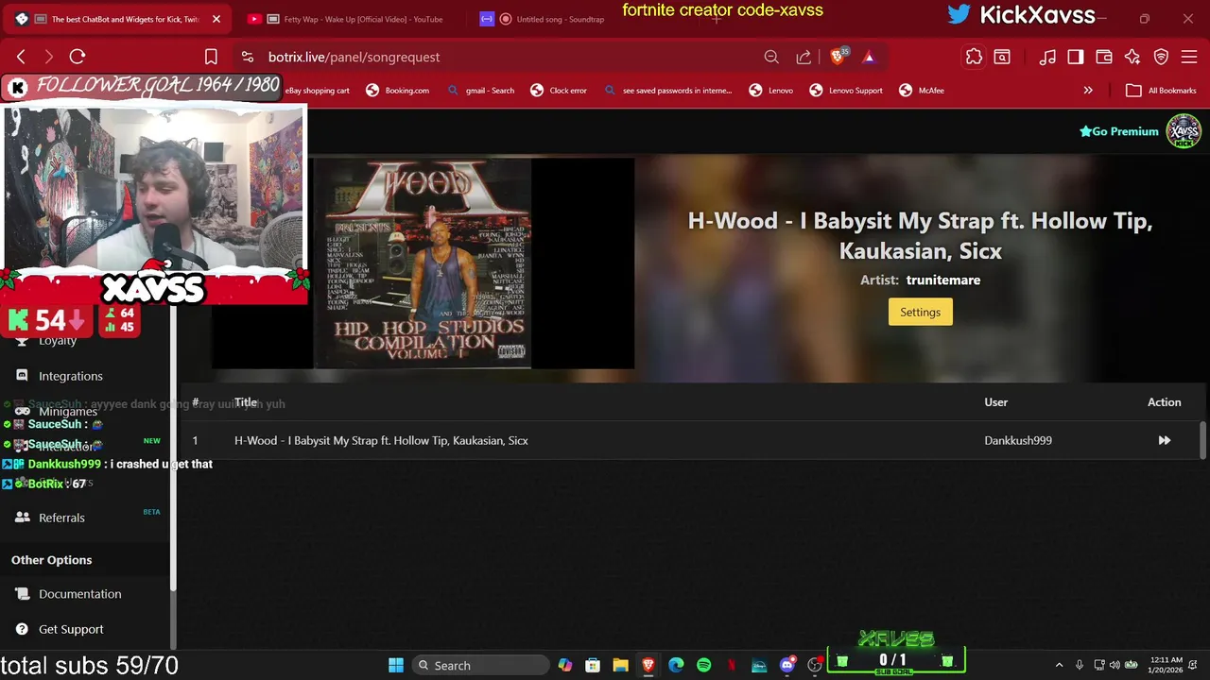This screenshot has height=680, width=1210.
Task: Open the Brave Wallet icon
Action: click(1103, 57)
